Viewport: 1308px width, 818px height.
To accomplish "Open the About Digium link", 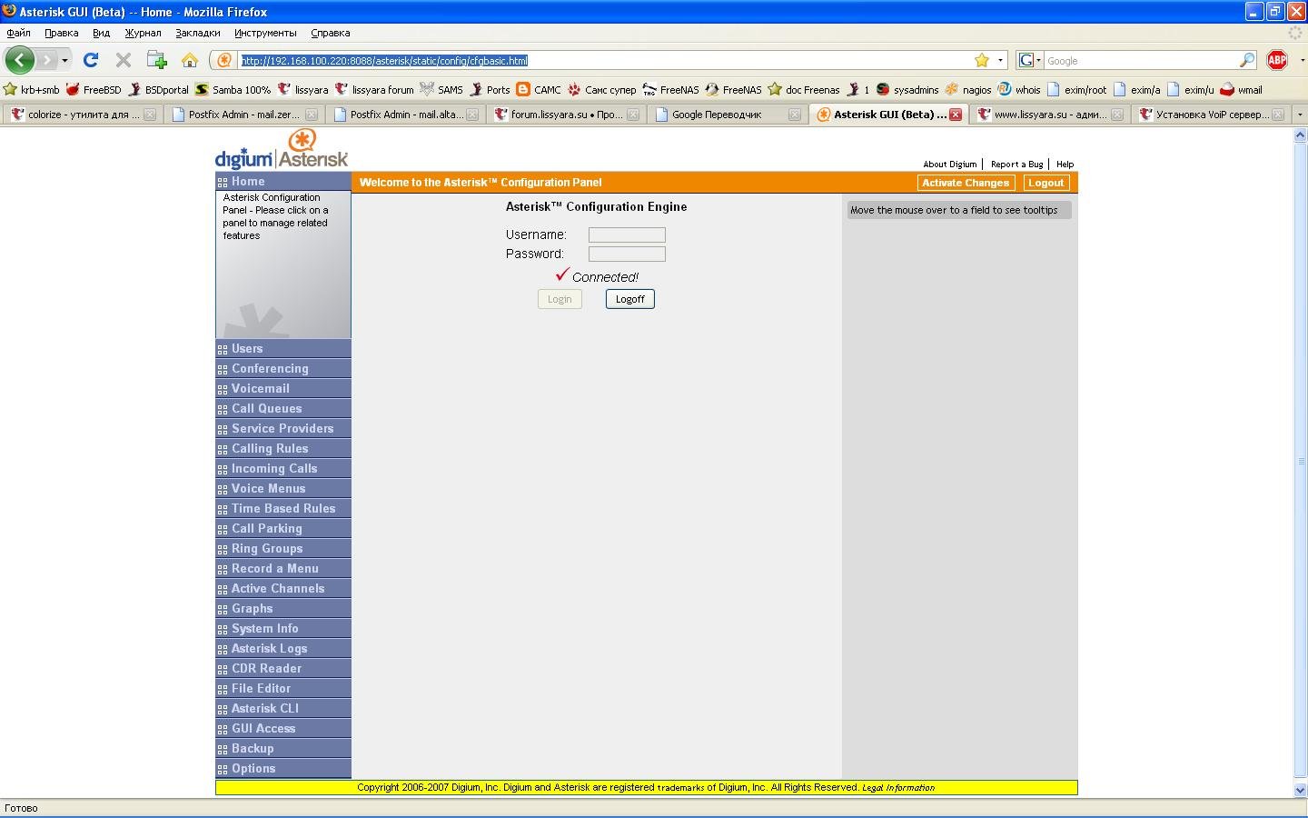I will [950, 165].
